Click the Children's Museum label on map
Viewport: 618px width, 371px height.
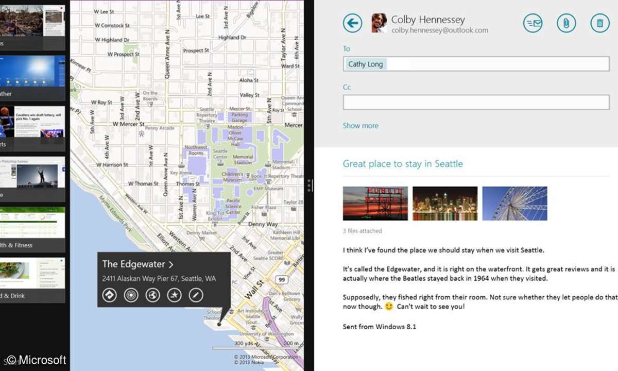coord(232,177)
